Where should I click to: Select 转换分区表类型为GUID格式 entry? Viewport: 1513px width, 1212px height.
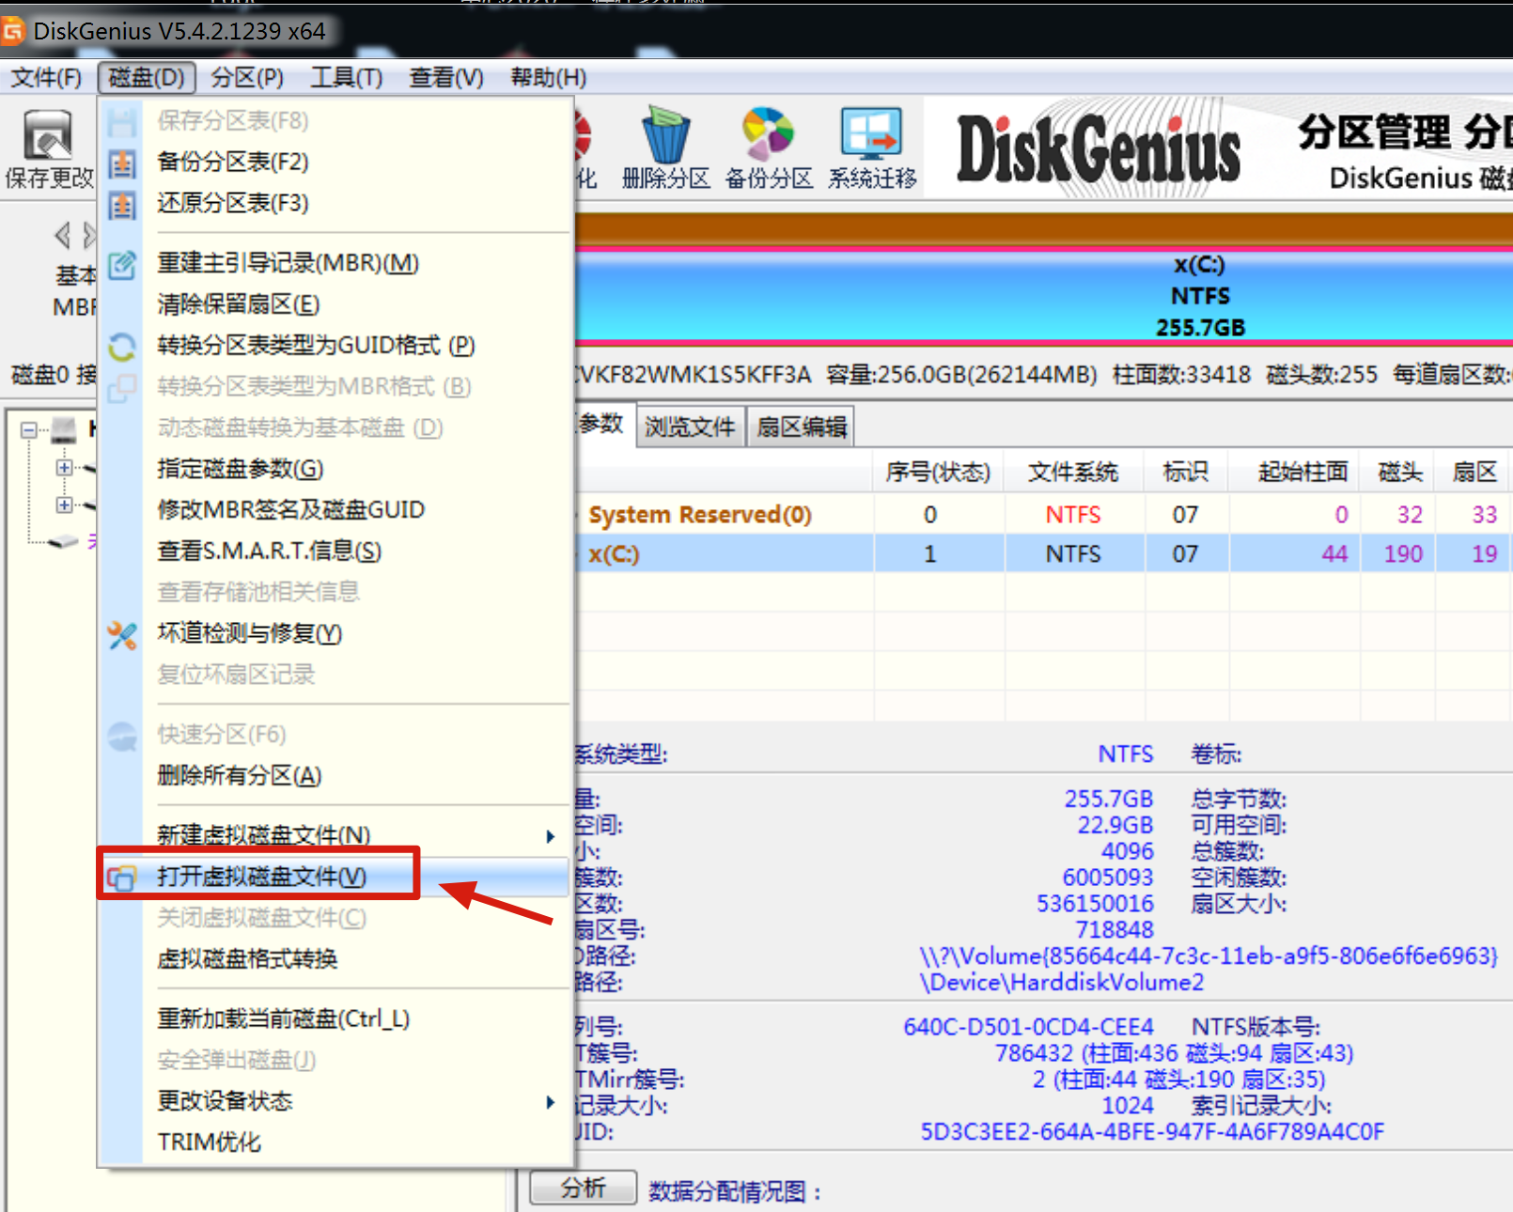coord(336,346)
